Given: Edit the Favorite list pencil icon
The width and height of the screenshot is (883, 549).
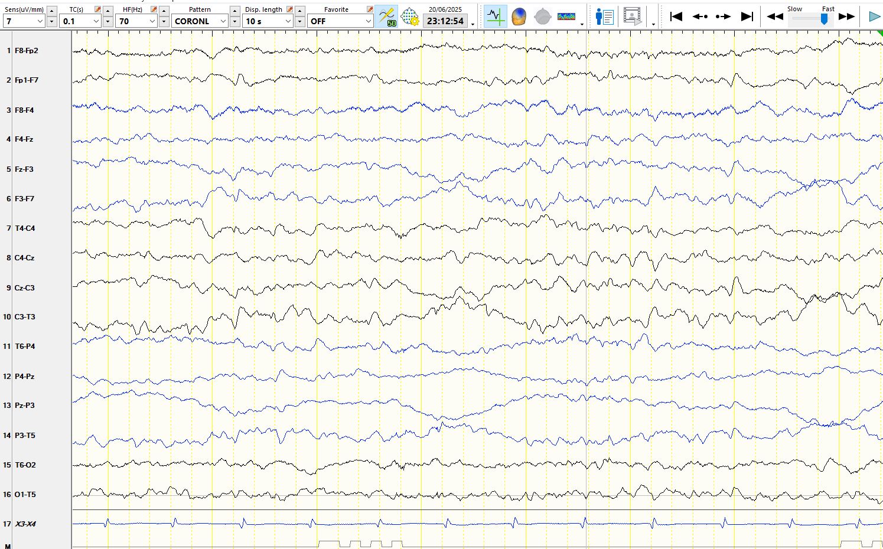Looking at the screenshot, I should point(370,9).
